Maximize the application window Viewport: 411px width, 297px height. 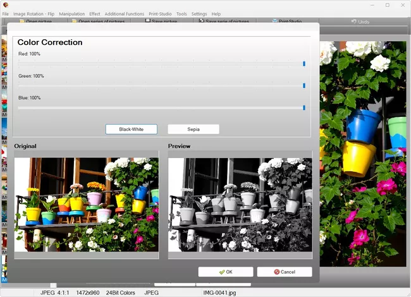388,5
